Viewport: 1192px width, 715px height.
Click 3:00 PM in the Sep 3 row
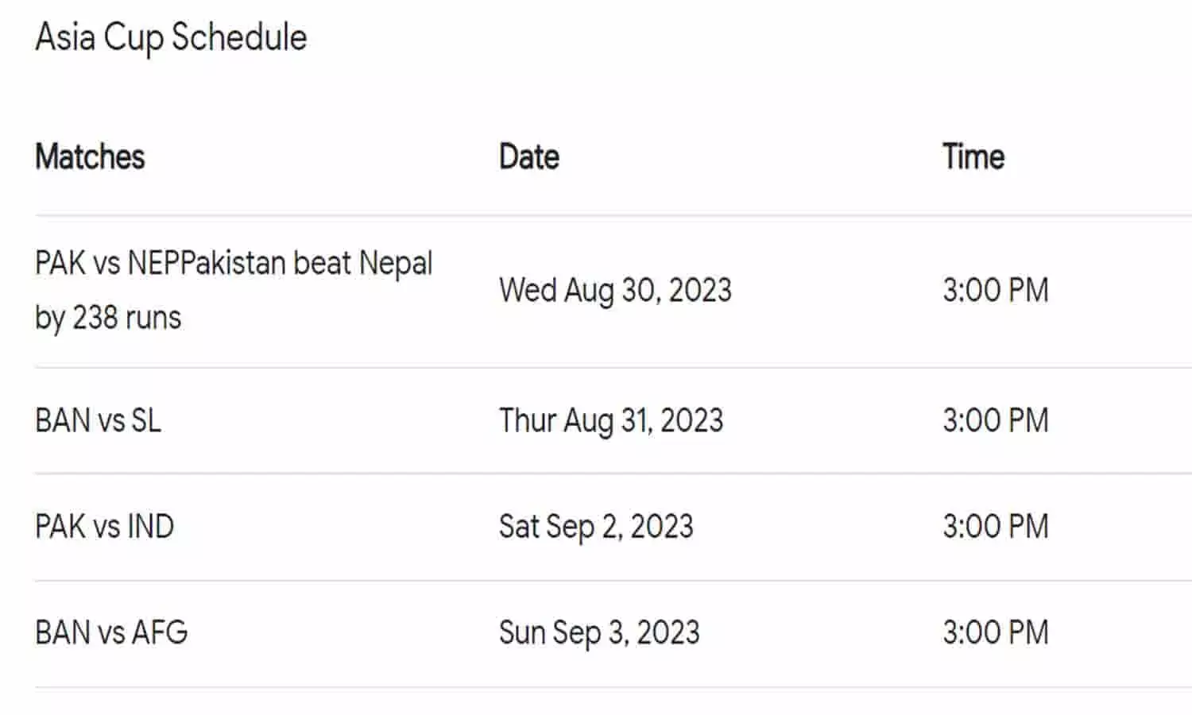[x=996, y=633]
